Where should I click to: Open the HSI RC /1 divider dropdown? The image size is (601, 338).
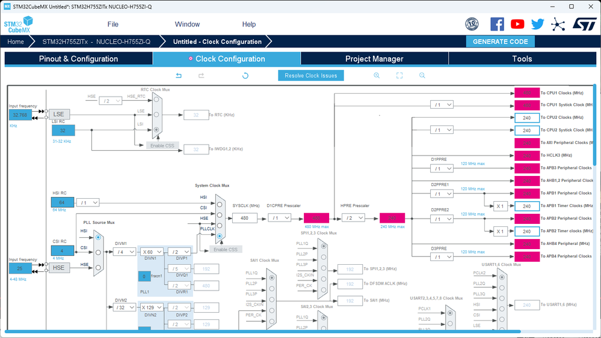[x=88, y=203]
